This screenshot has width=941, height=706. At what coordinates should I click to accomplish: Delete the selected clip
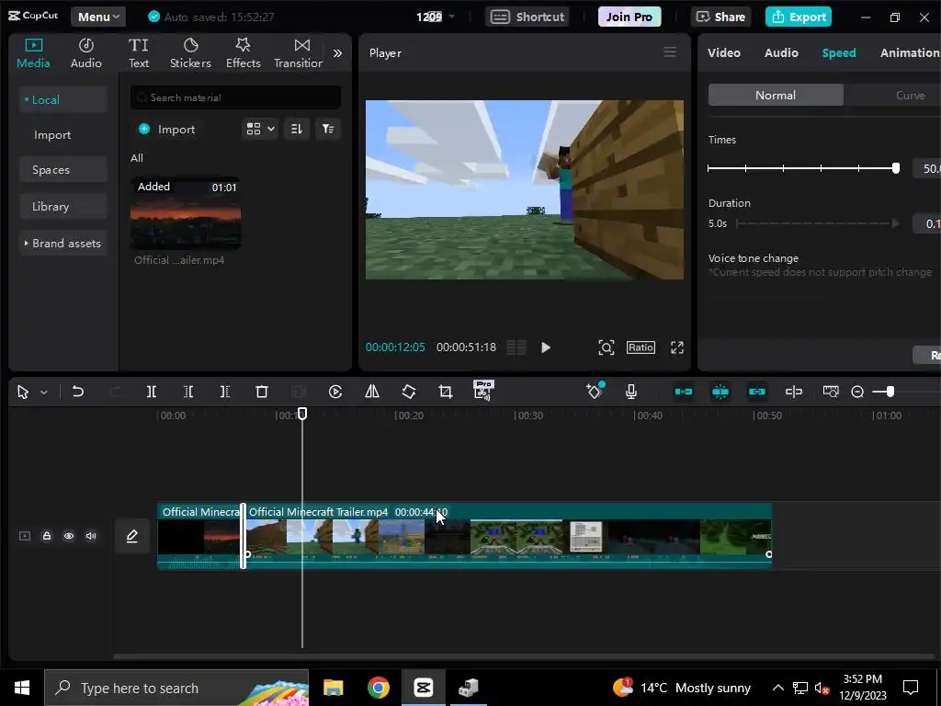(x=262, y=392)
